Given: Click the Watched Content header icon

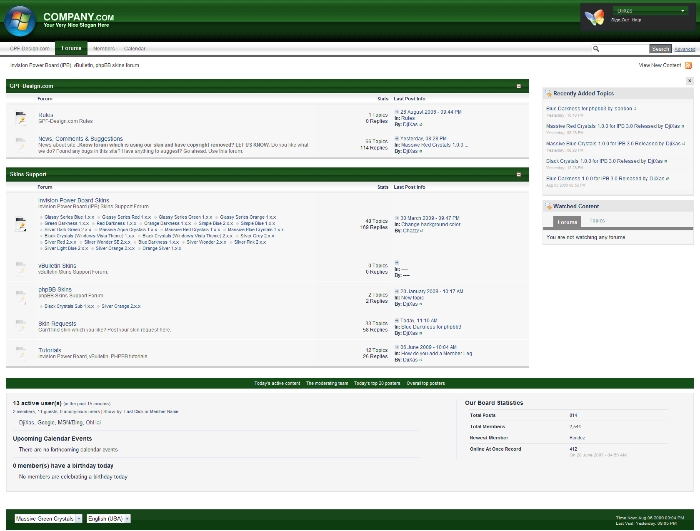Looking at the screenshot, I should [x=548, y=206].
